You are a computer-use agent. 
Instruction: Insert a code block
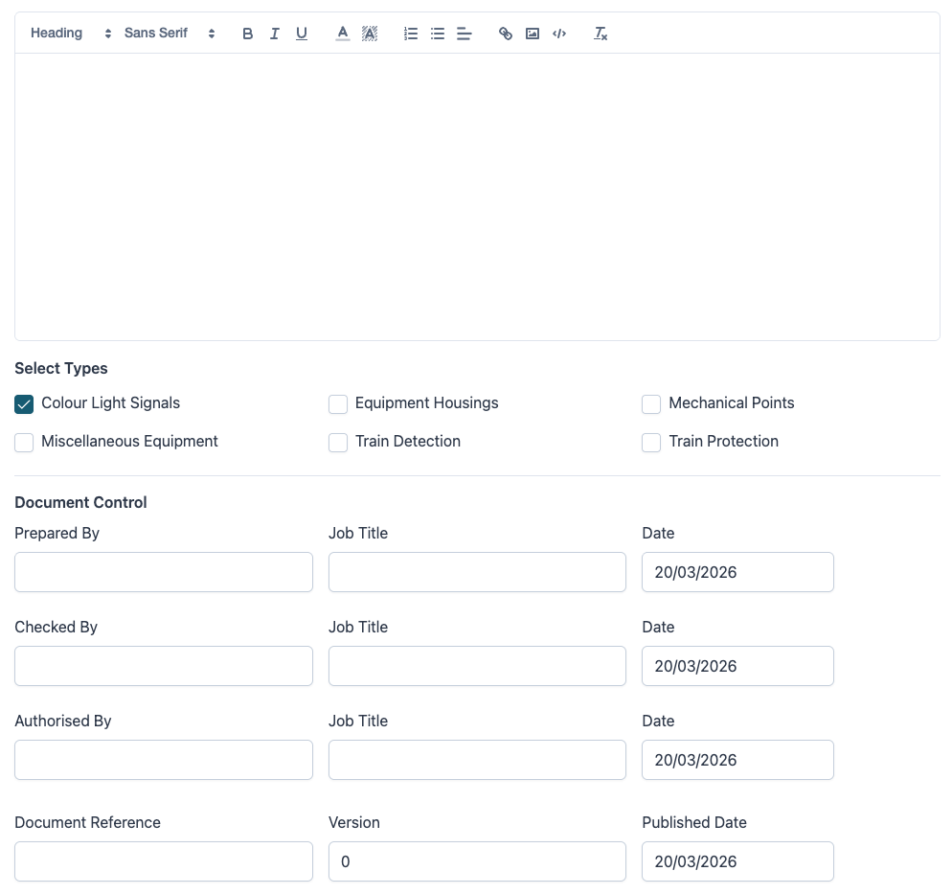tap(559, 34)
